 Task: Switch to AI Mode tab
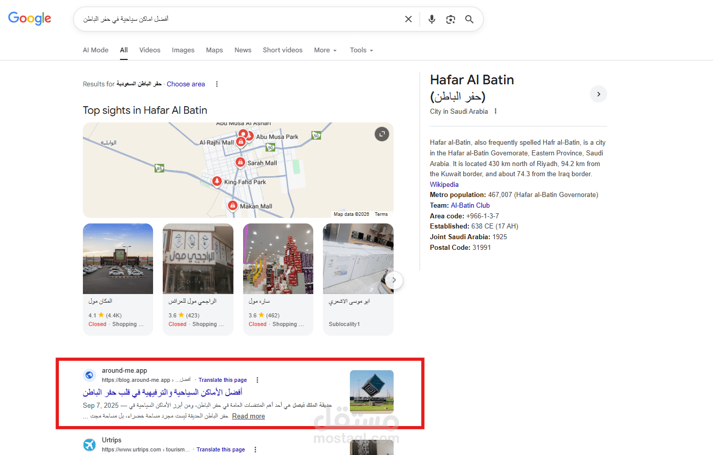96,50
